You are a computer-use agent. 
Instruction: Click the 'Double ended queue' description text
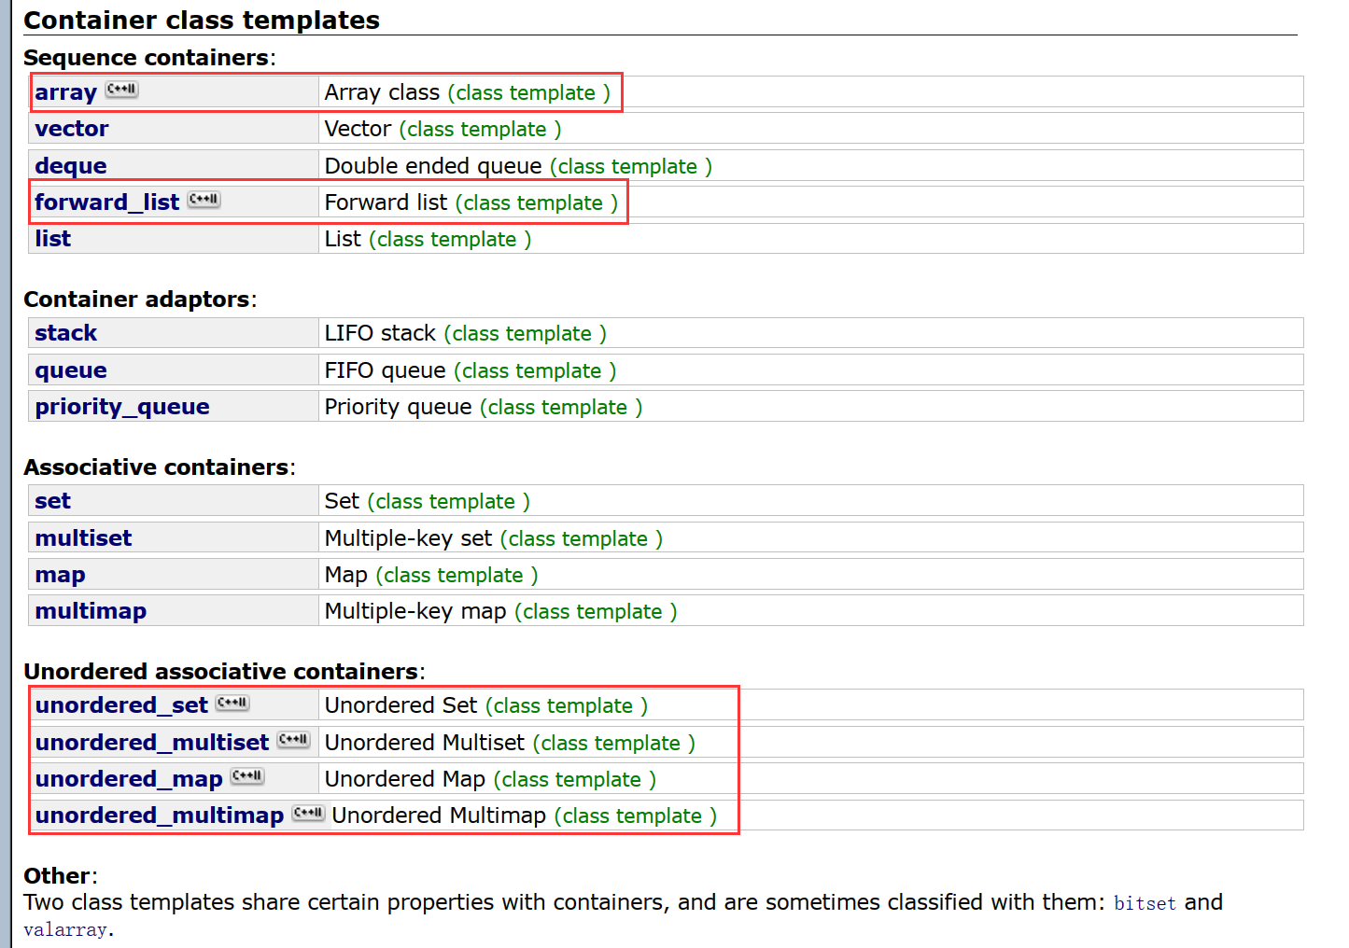pyautogui.click(x=433, y=166)
